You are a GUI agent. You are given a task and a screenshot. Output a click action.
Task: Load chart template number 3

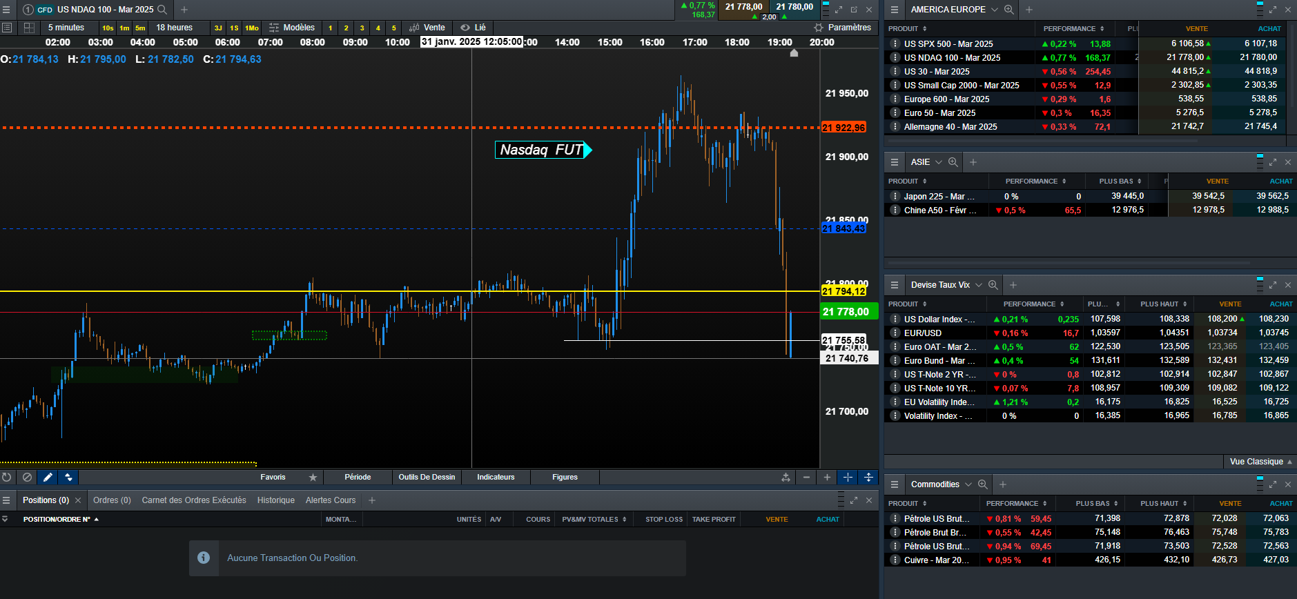pyautogui.click(x=362, y=28)
